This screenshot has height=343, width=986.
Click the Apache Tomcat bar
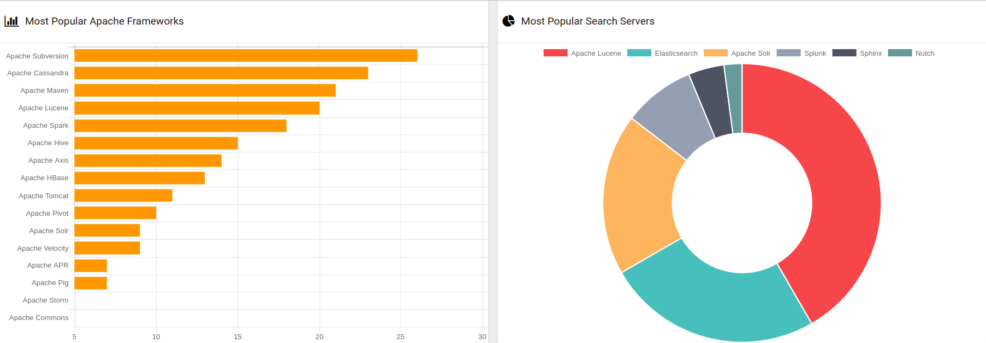pyautogui.click(x=123, y=196)
